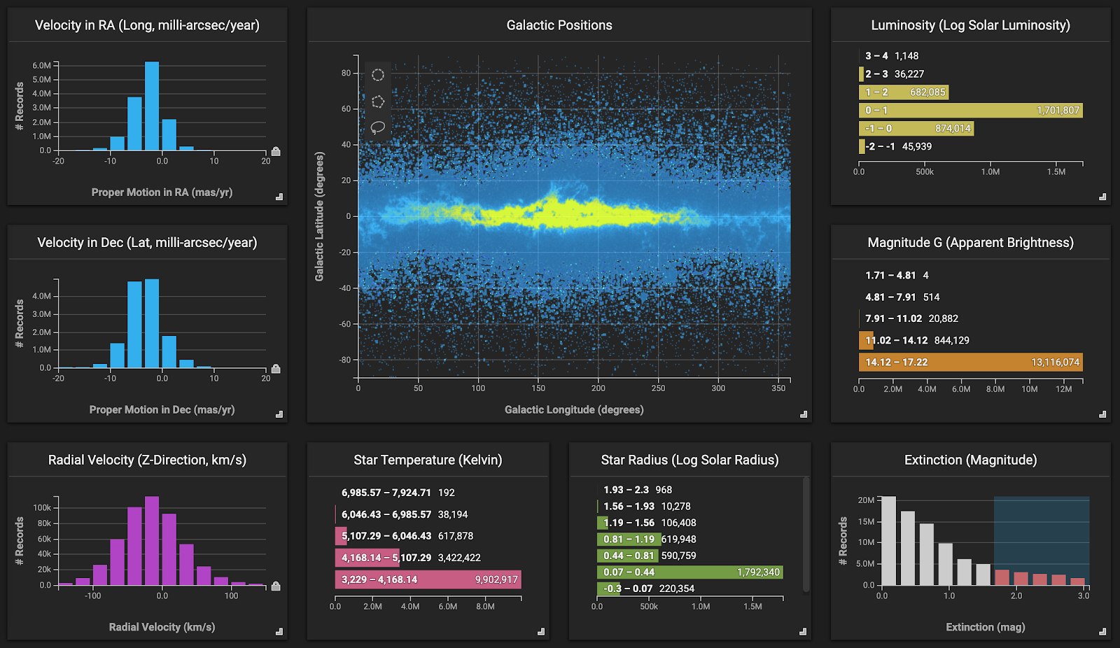This screenshot has height=648, width=1120.
Task: Click the Proper Motion in Dec (mas/yr) label
Action: point(162,409)
